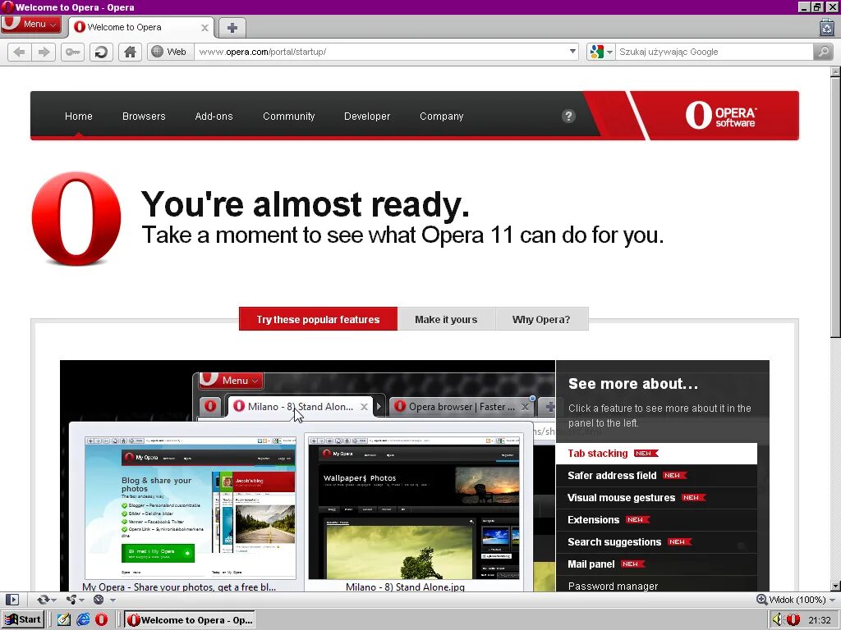Open the Opera Link sync icon
The image size is (841, 630).
[x=43, y=600]
